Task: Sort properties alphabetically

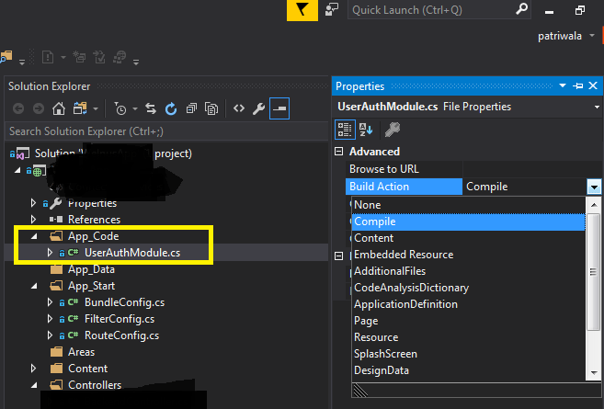Action: [366, 130]
